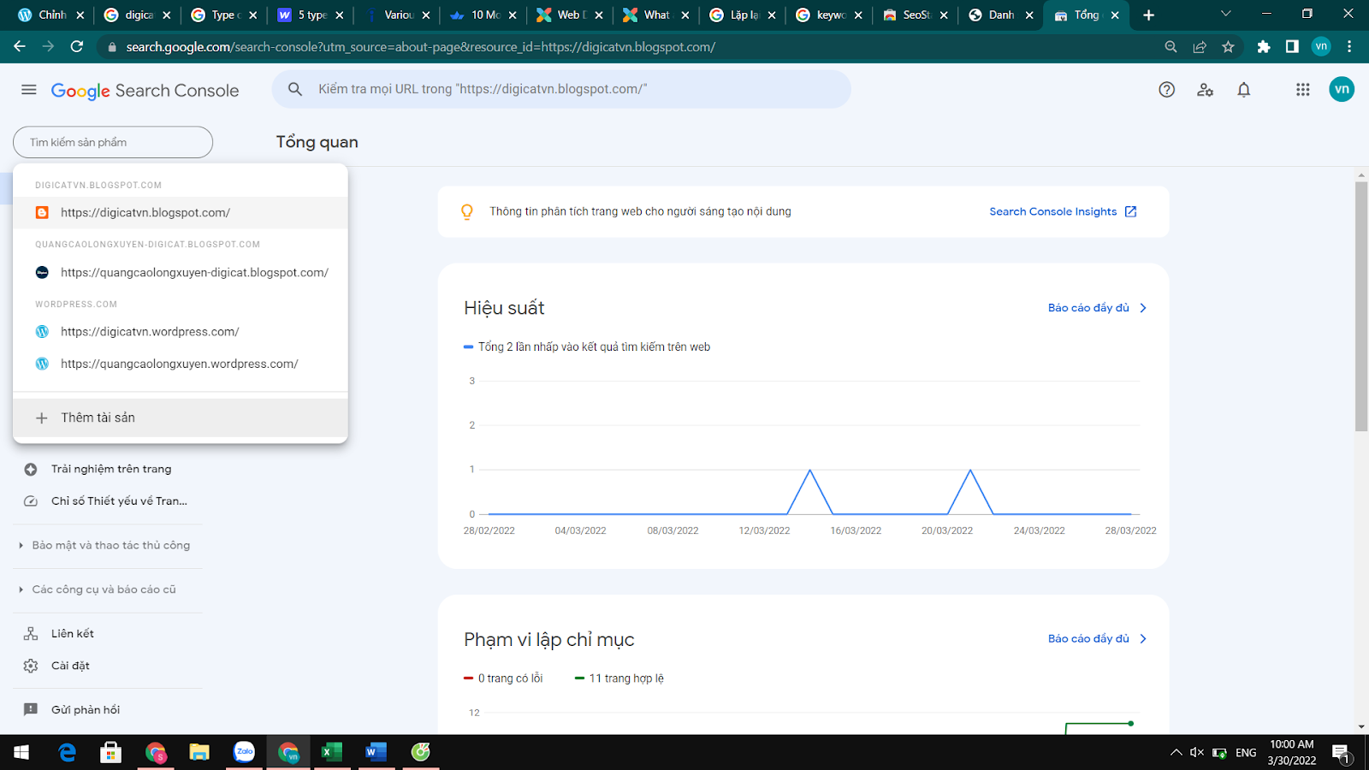Go back to previous page in Chrome
The height and width of the screenshot is (770, 1369).
tap(20, 46)
